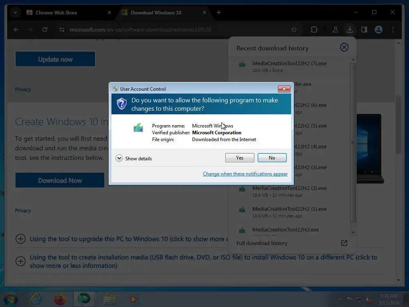Open the Extensions puzzle icon
409x307 pixels.
314,30
